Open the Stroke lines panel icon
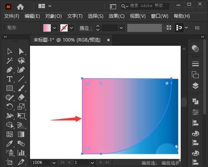The height and width of the screenshot is (167, 208). tap(195, 64)
